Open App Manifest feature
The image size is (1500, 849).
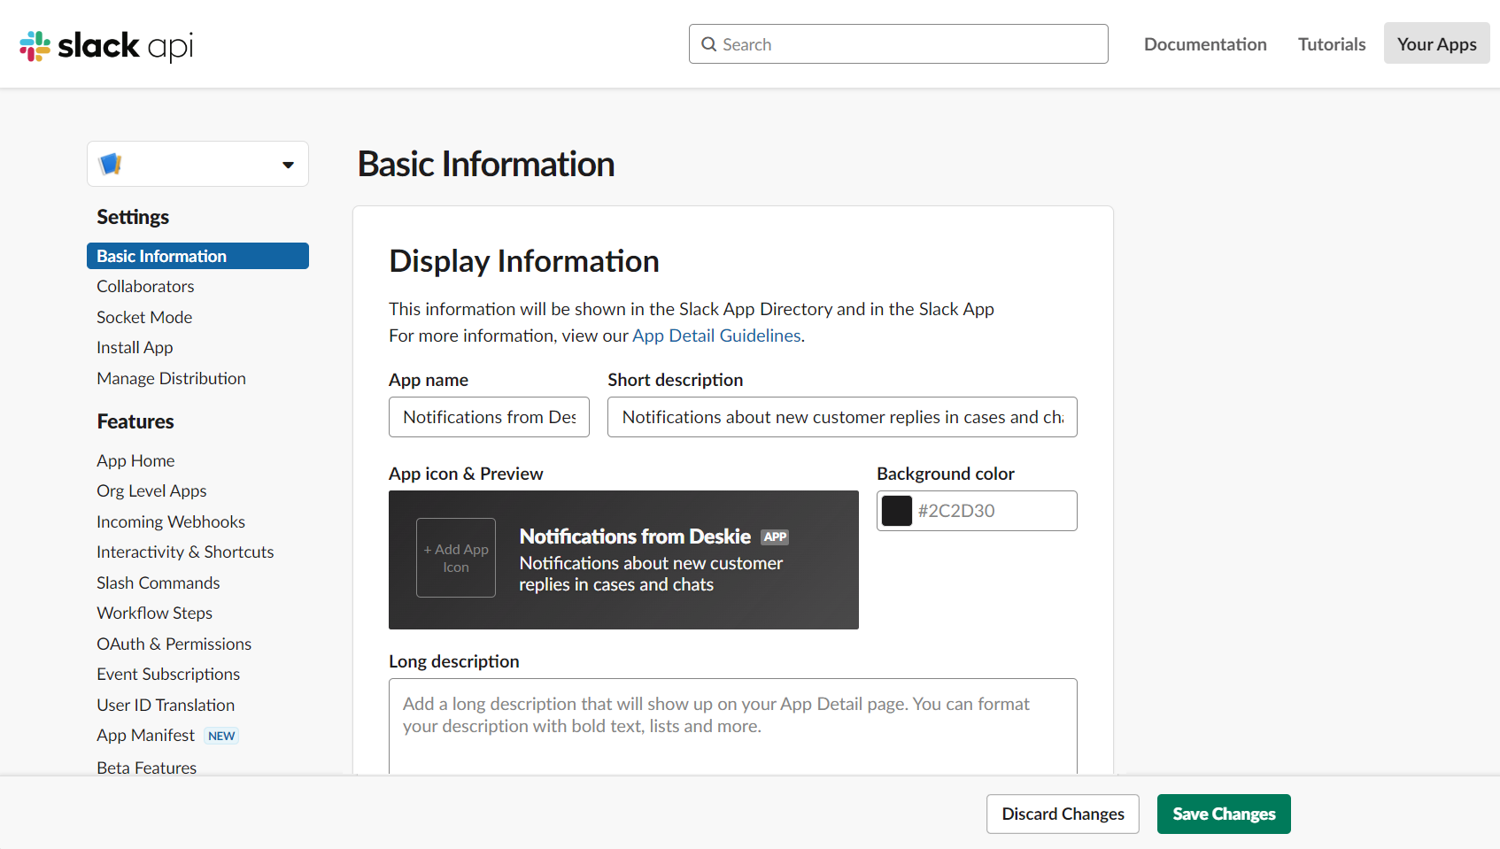tap(145, 735)
